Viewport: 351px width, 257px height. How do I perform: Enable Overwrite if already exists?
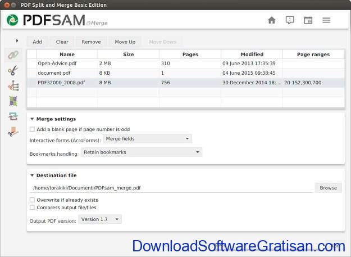pyautogui.click(x=32, y=200)
